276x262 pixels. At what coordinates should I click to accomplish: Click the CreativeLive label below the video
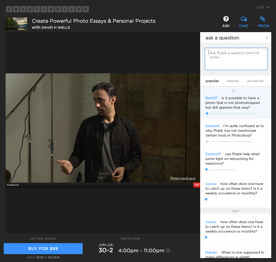13,185
